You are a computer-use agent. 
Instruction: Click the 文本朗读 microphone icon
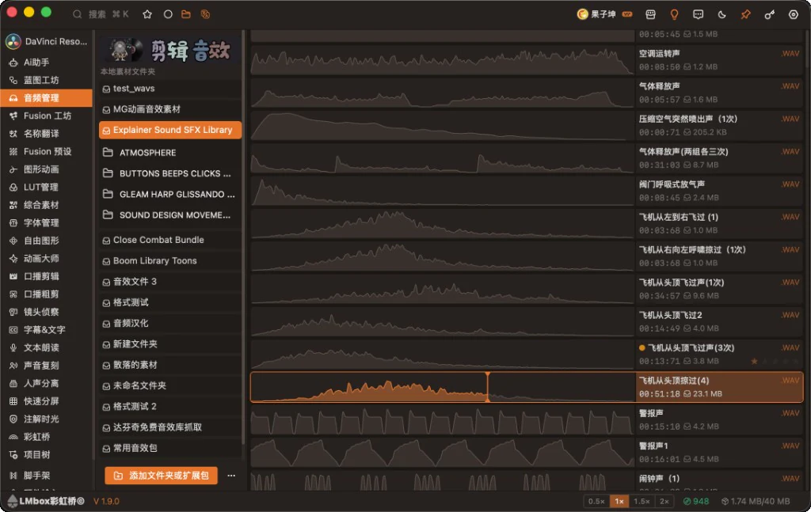pyautogui.click(x=13, y=347)
